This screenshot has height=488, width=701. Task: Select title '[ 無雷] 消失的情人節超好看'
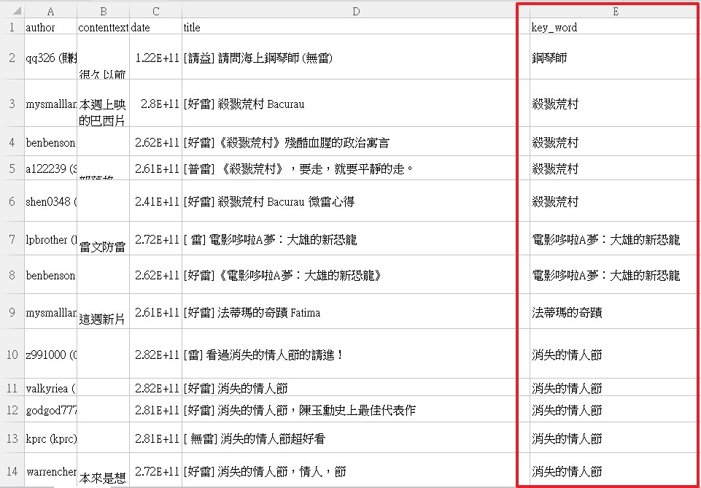click(x=356, y=438)
